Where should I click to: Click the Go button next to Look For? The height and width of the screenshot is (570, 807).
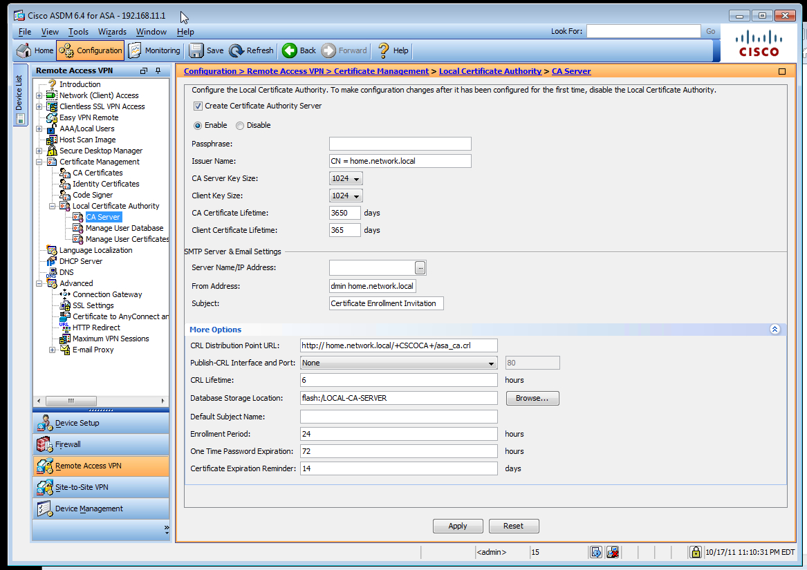pyautogui.click(x=711, y=31)
